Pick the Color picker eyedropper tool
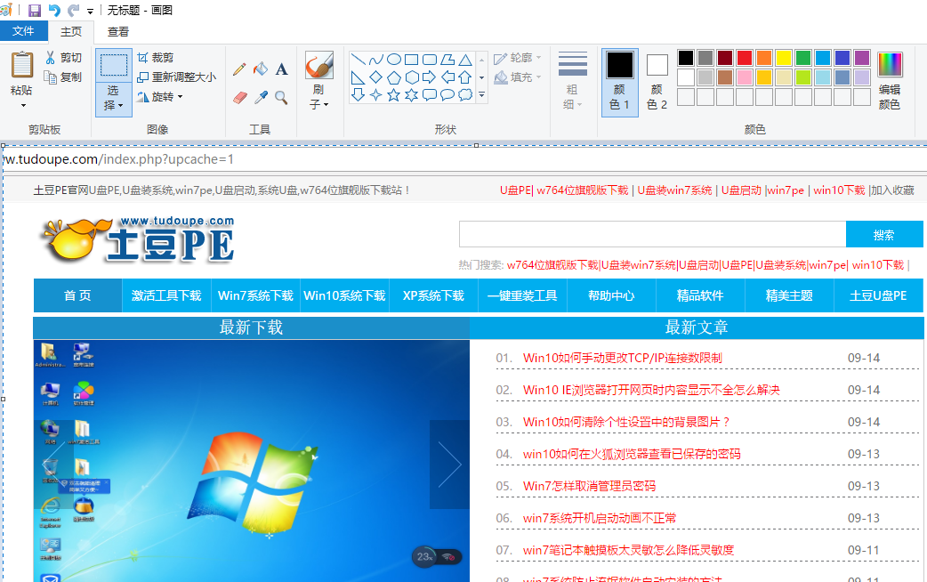927x582 pixels. [261, 97]
